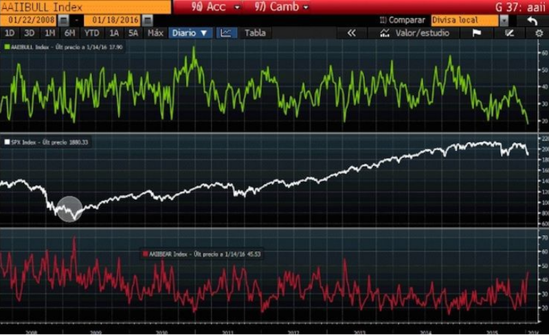Select the 6M time range tab
The height and width of the screenshot is (335, 549).
69,32
